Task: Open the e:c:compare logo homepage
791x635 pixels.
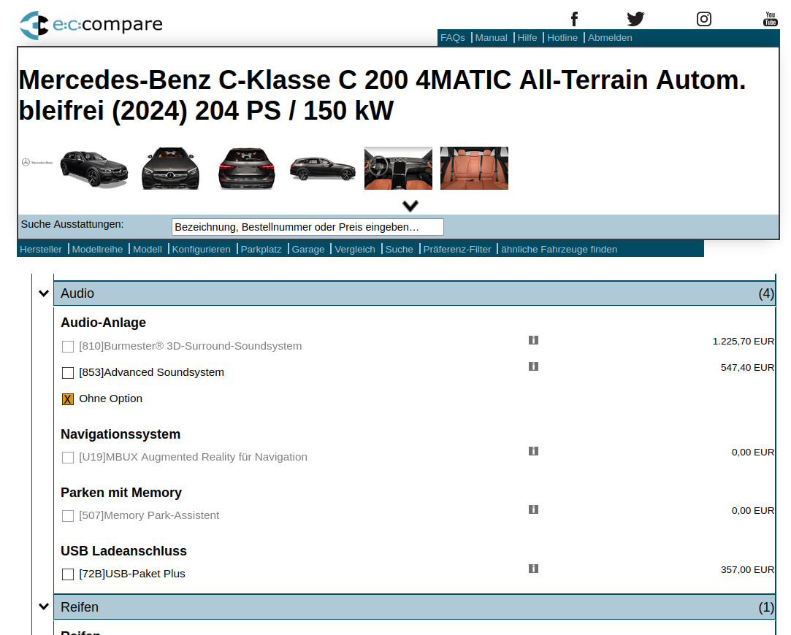Action: pos(91,25)
